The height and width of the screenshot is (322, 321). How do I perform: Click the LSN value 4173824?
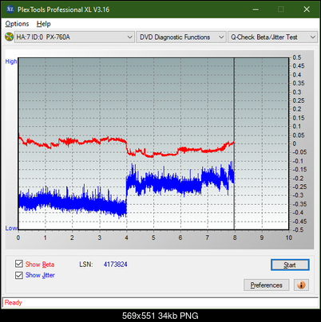pos(115,265)
